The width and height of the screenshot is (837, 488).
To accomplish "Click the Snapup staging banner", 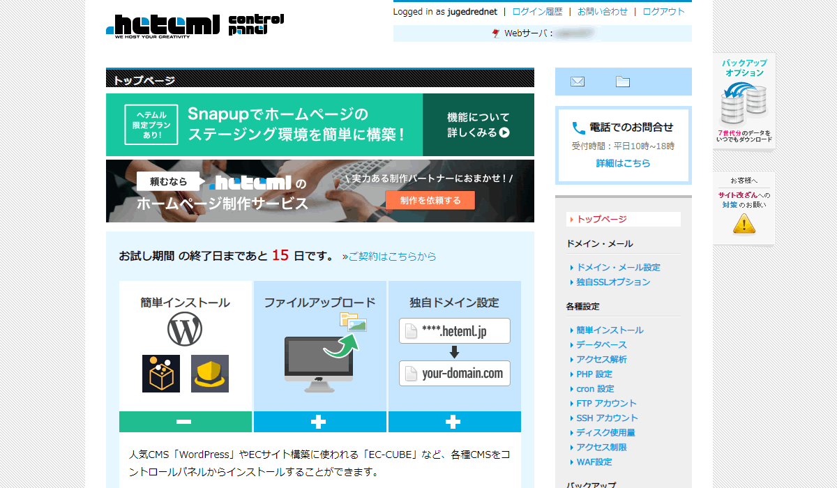I will pyautogui.click(x=319, y=125).
